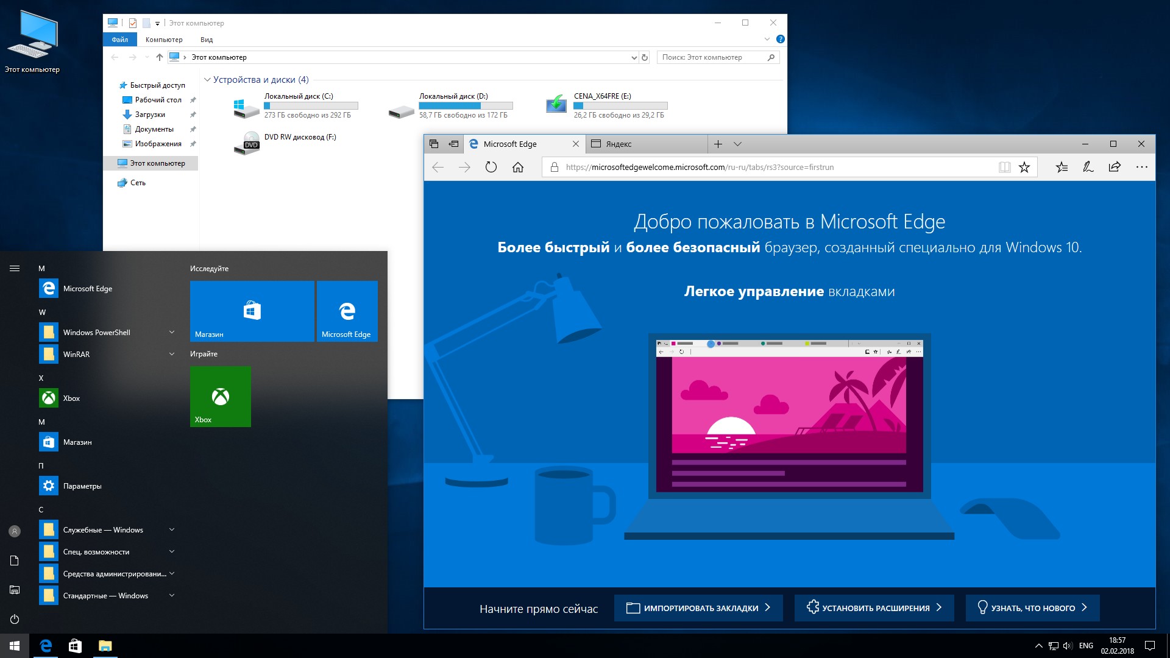The height and width of the screenshot is (658, 1170).
Task: Go to Edge home page icon
Action: click(x=518, y=167)
